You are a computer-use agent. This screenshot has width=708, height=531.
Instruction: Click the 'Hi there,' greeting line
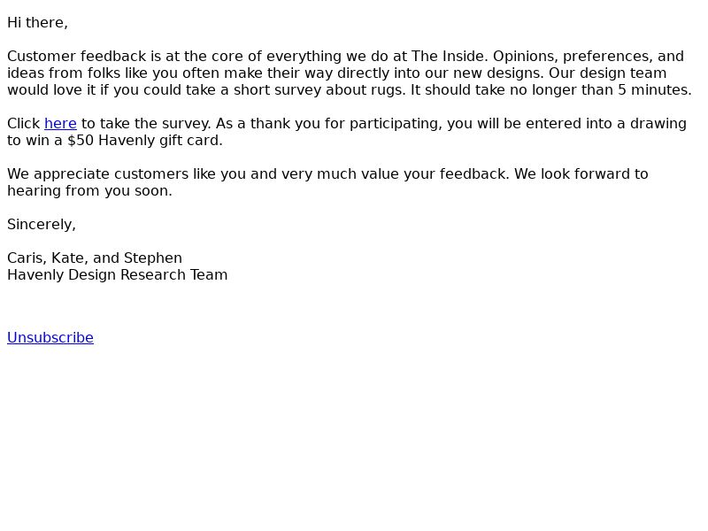pos(37,23)
